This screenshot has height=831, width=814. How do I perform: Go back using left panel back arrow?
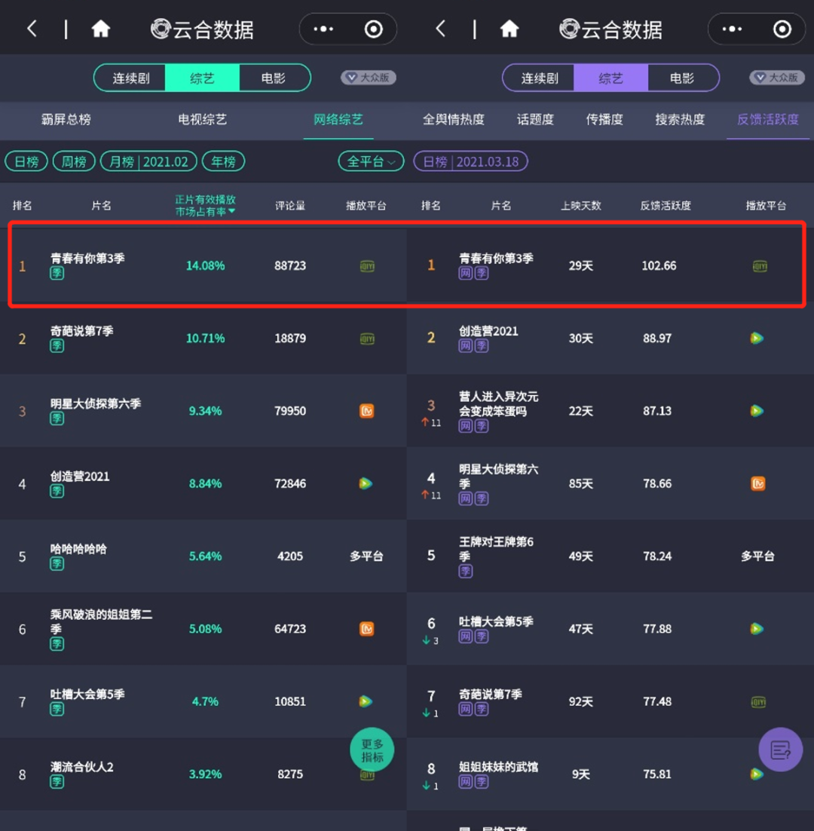click(x=32, y=29)
